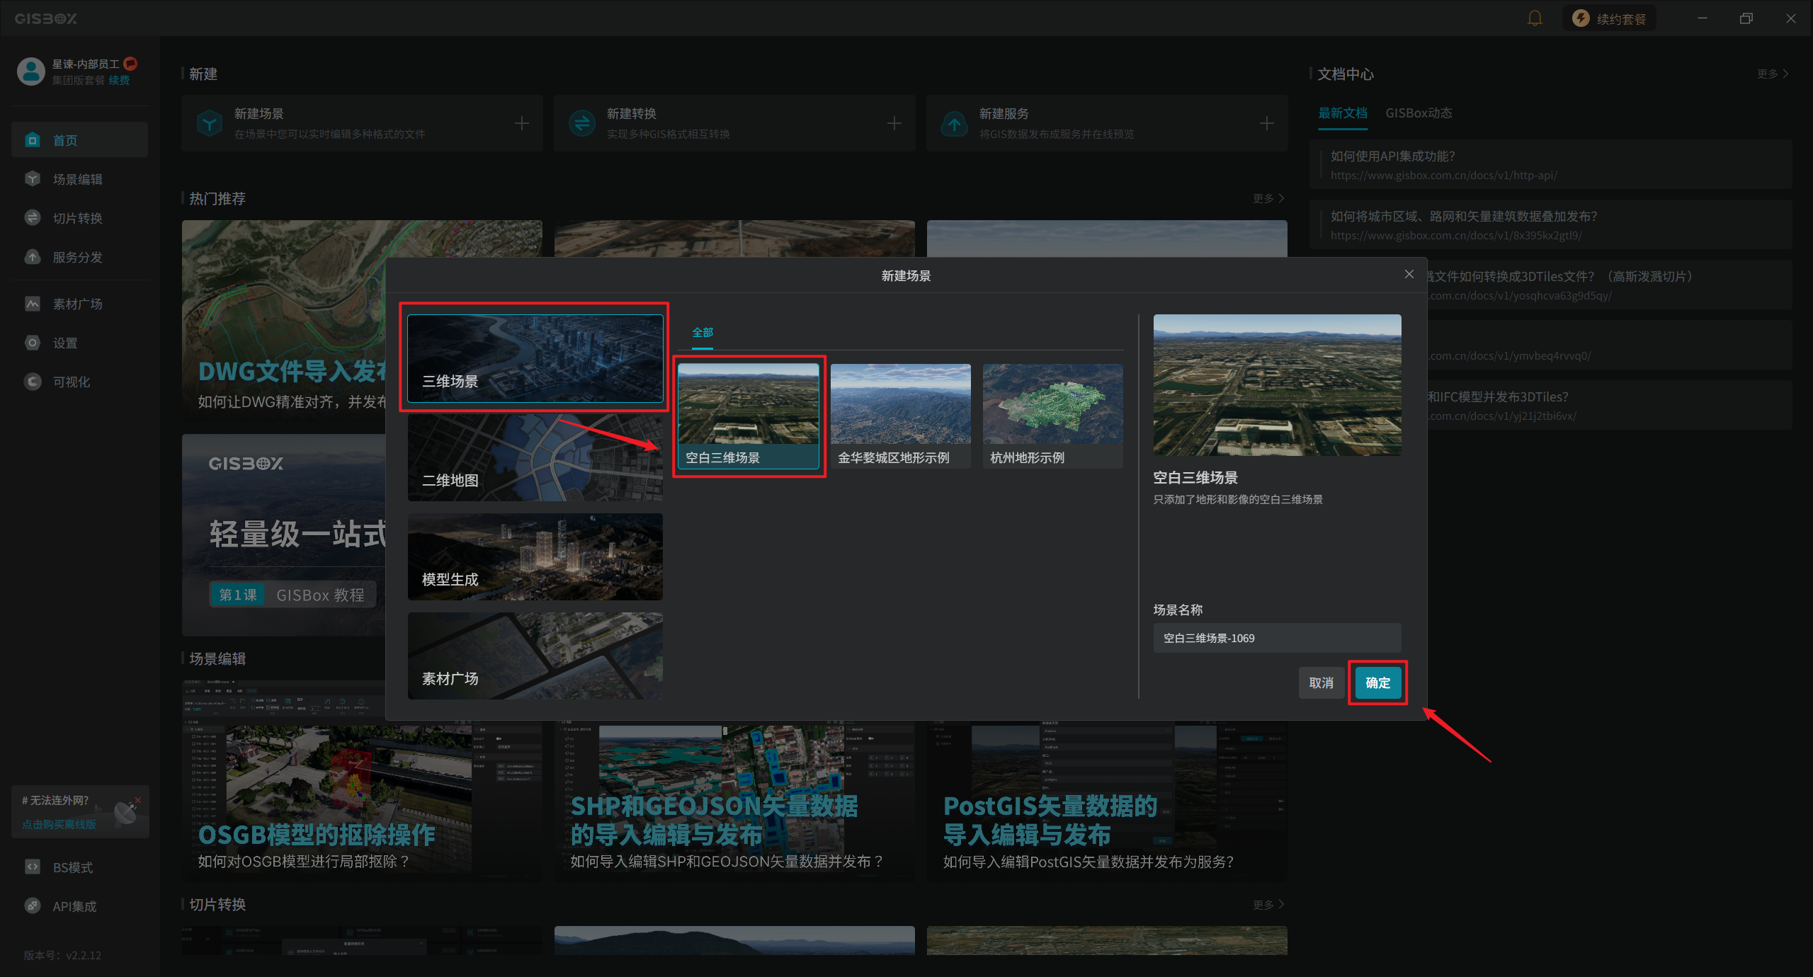Click the API集成 label
This screenshot has height=977, width=1813.
[x=74, y=906]
